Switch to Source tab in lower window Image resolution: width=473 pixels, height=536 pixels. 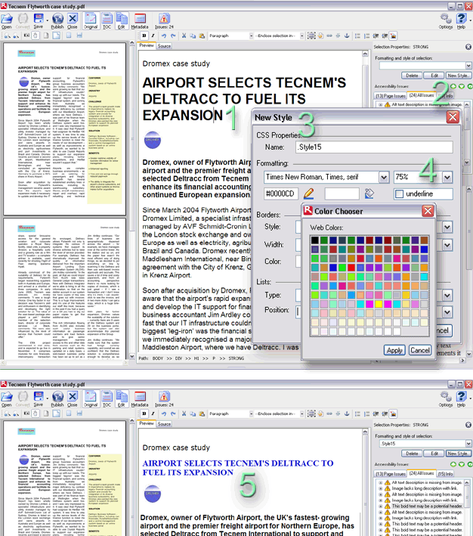point(164,424)
